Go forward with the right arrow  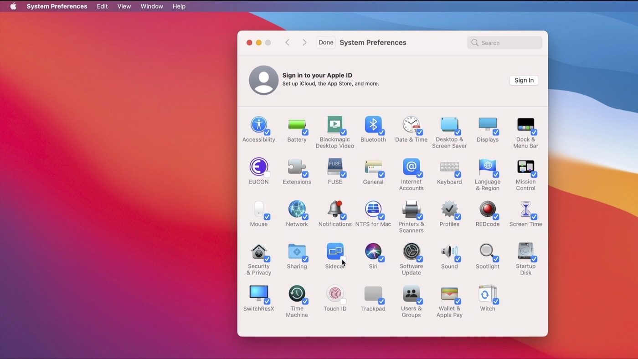tap(304, 42)
